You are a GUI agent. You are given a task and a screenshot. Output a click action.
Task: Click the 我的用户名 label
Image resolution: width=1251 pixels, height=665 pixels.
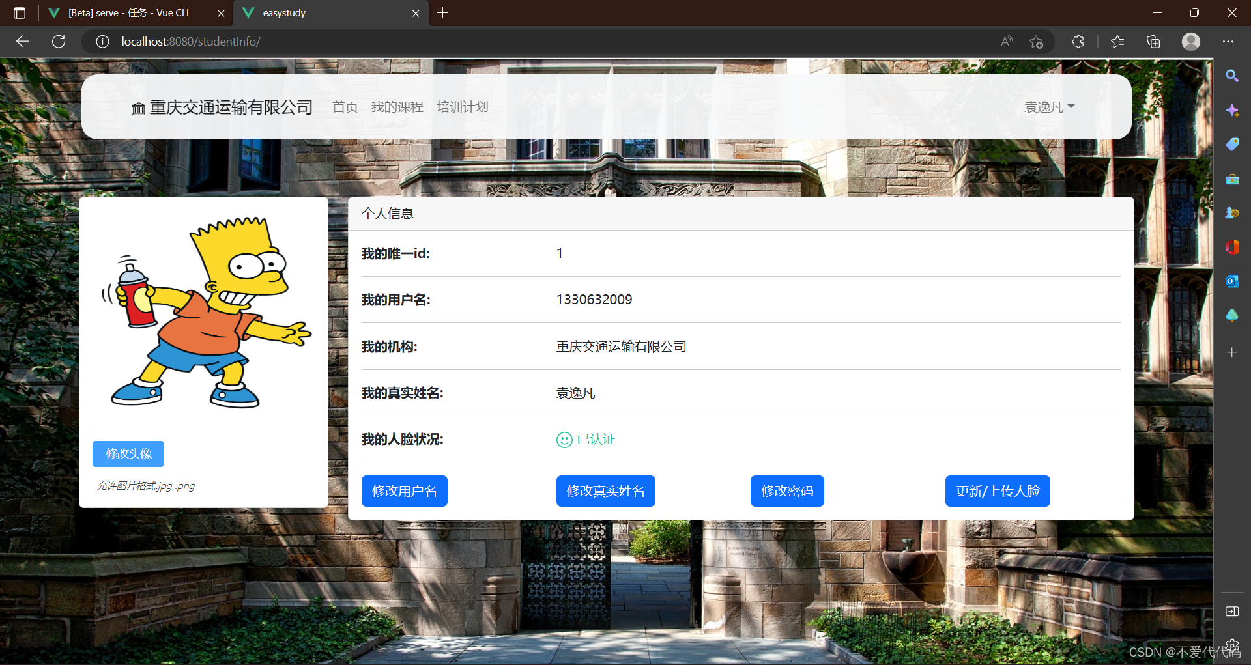tap(395, 300)
